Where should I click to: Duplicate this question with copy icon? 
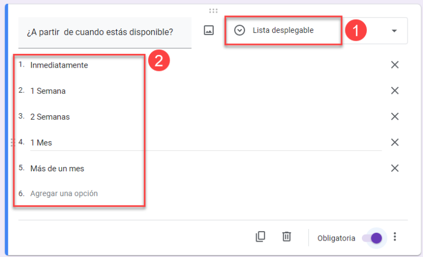tap(261, 237)
